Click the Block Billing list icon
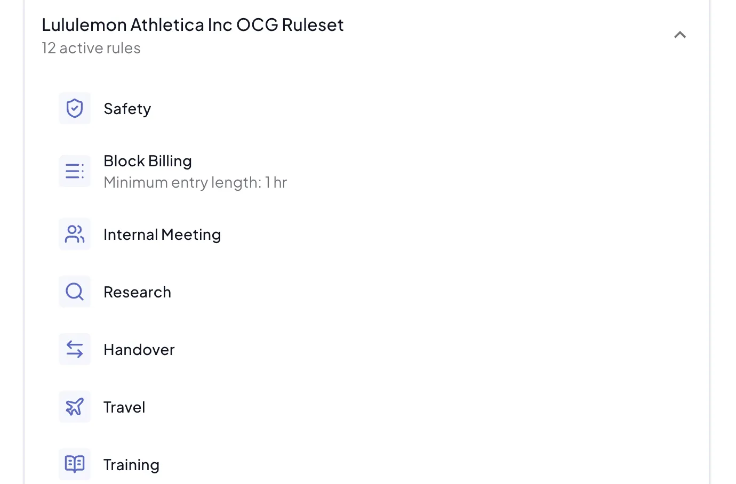The width and height of the screenshot is (736, 484). (75, 171)
